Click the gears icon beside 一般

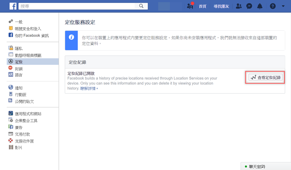pos(11,21)
